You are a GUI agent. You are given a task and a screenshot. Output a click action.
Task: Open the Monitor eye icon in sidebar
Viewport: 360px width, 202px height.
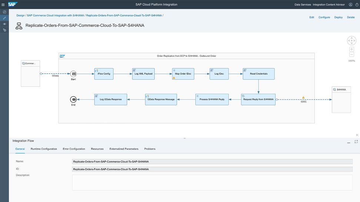4,24
